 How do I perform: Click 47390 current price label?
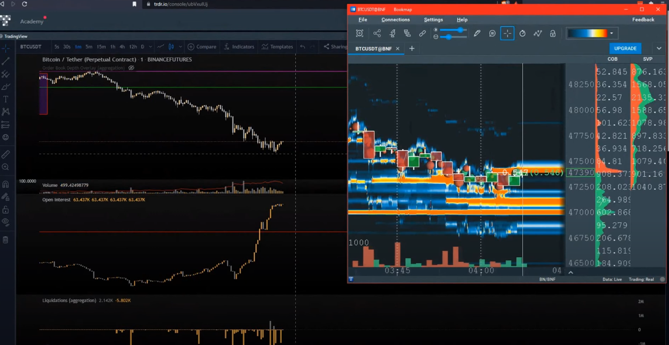(x=581, y=173)
